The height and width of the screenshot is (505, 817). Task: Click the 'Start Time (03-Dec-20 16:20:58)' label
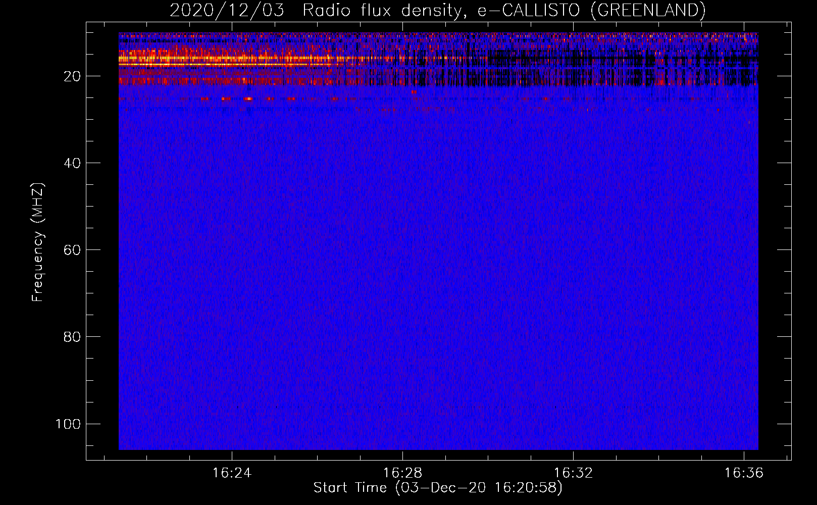click(438, 488)
